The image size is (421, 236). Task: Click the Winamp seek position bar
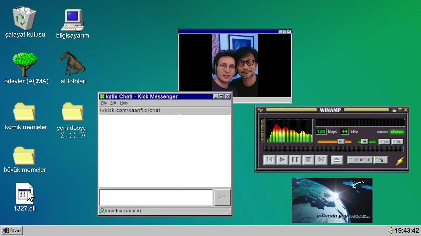333,149
